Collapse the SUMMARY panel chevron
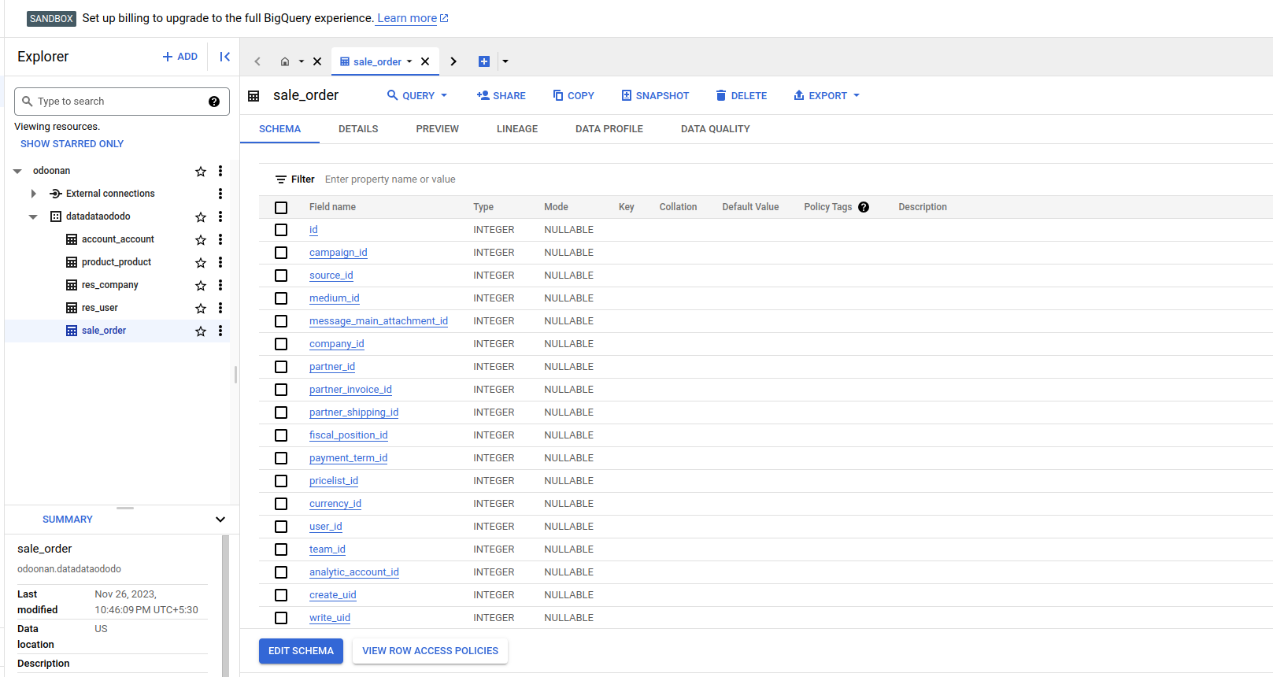Image resolution: width=1273 pixels, height=677 pixels. coord(220,520)
